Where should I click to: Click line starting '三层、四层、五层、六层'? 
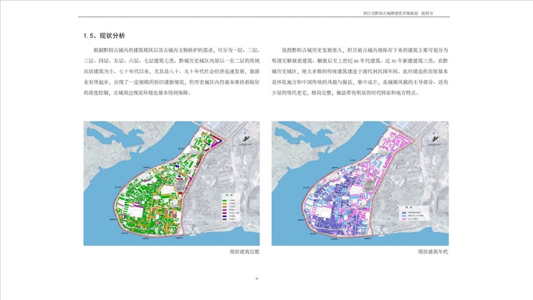click(172, 60)
